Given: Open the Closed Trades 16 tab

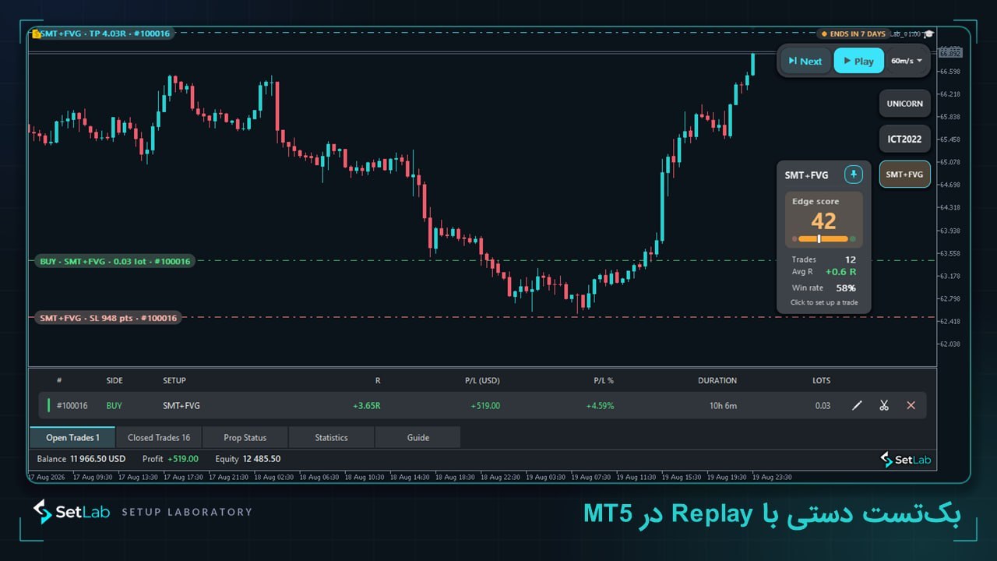Looking at the screenshot, I should [159, 437].
